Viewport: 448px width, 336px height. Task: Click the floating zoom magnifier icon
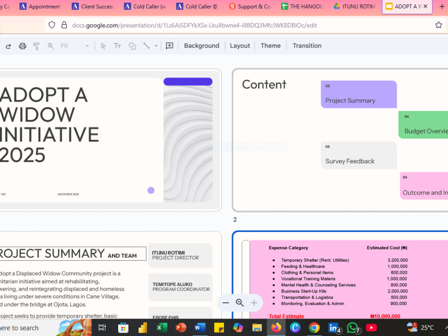tap(240, 303)
